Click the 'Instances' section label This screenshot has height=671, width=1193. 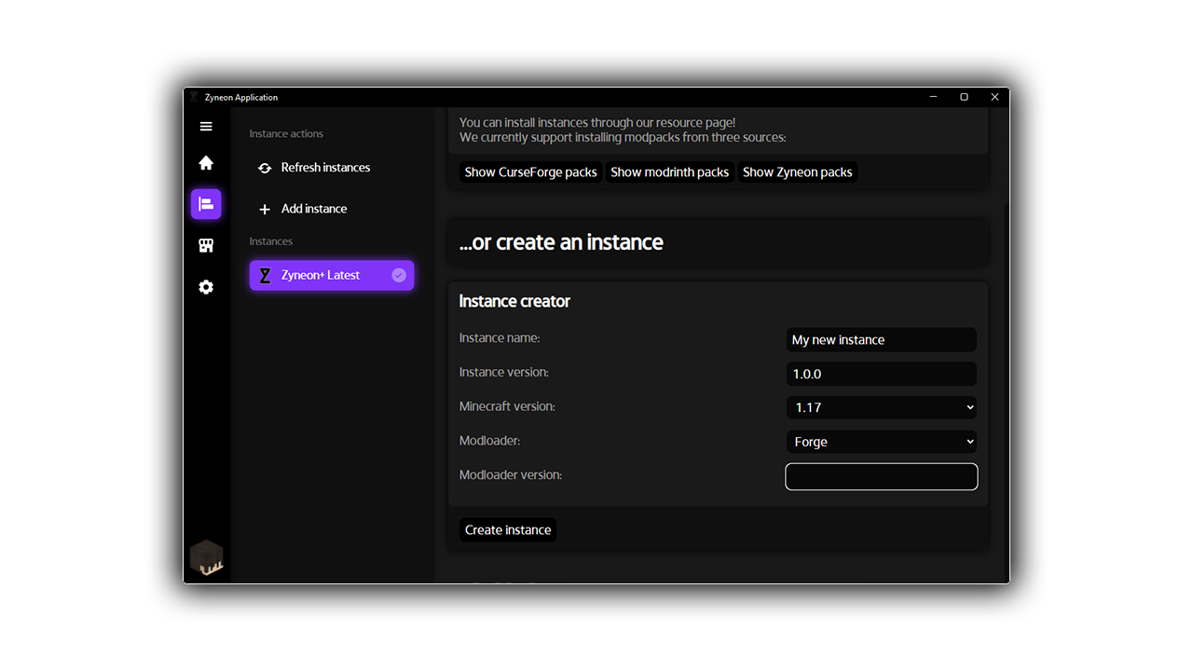pyautogui.click(x=271, y=241)
